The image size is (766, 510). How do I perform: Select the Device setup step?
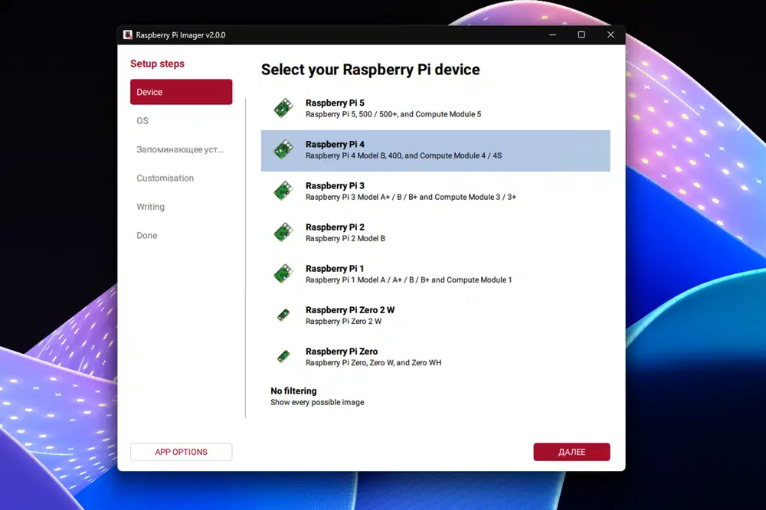click(x=182, y=92)
